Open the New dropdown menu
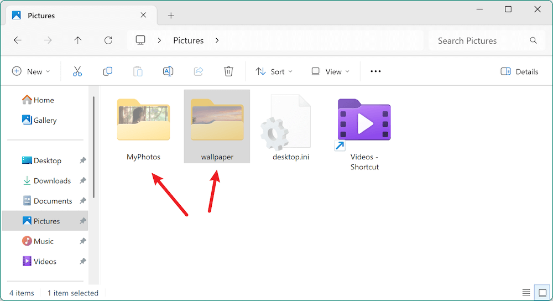This screenshot has width=553, height=301. coord(31,71)
